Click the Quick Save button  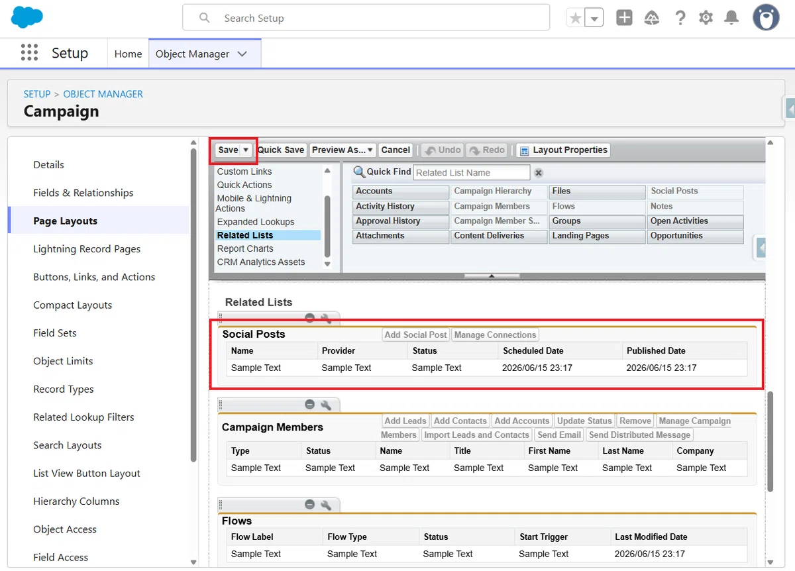pos(281,150)
